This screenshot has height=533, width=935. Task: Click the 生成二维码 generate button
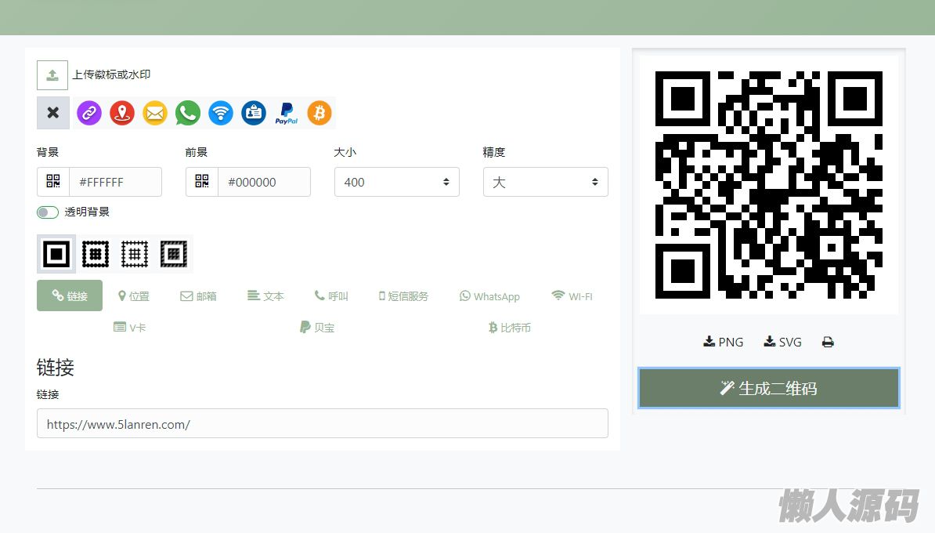point(769,388)
